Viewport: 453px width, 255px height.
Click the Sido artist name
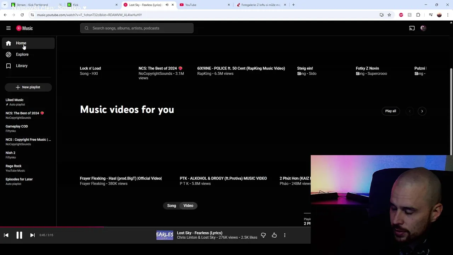pyautogui.click(x=312, y=74)
